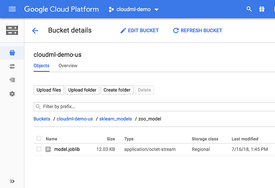Screen dimensions: 275x188
Task: Click the EDIT BUCKET button
Action: [x=139, y=30]
